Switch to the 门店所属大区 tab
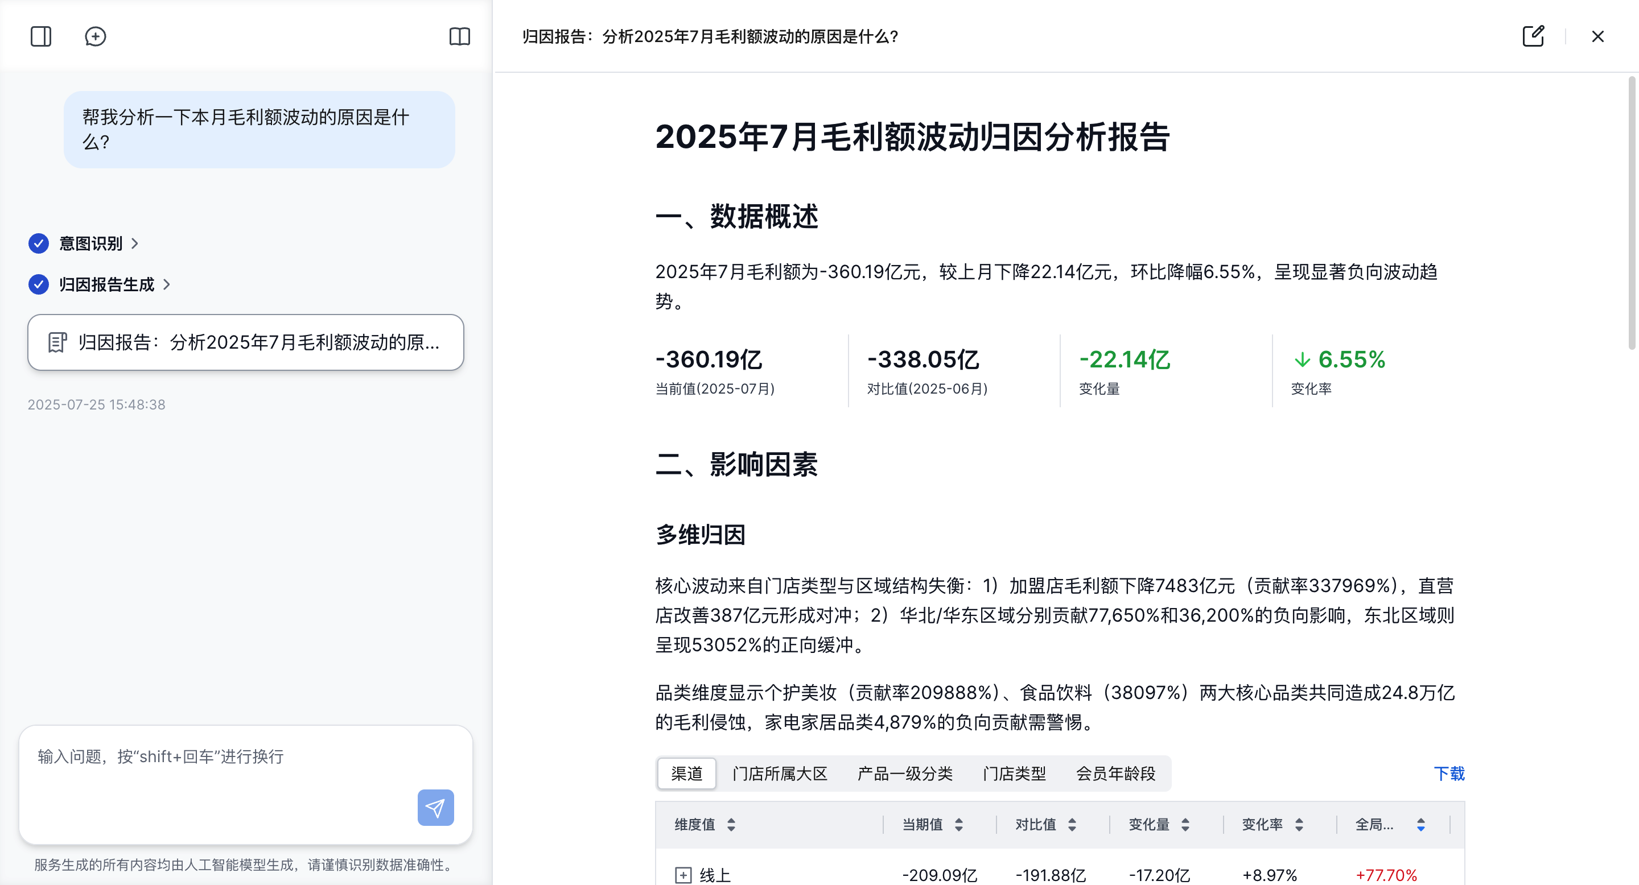This screenshot has width=1639, height=885. [x=780, y=773]
